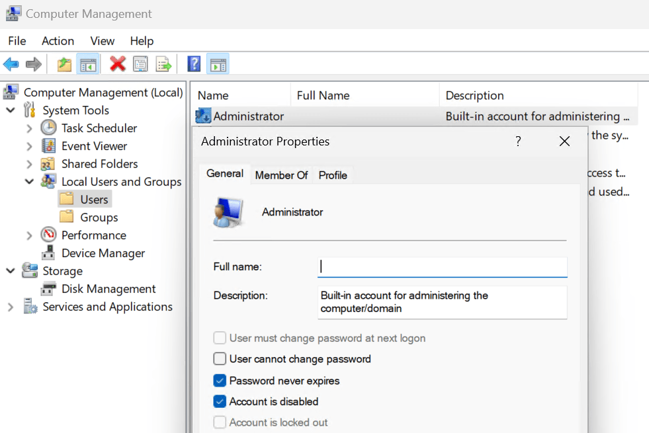This screenshot has width=649, height=433.
Task: Switch to the Member Of tab
Action: [x=281, y=175]
